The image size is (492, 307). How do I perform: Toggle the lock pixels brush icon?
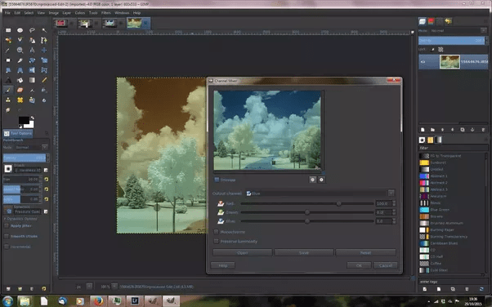[432, 49]
